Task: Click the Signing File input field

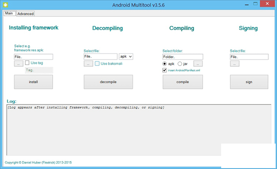Action: 249,57
